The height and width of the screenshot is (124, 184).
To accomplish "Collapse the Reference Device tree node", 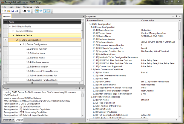I will pyautogui.click(x=13, y=35).
